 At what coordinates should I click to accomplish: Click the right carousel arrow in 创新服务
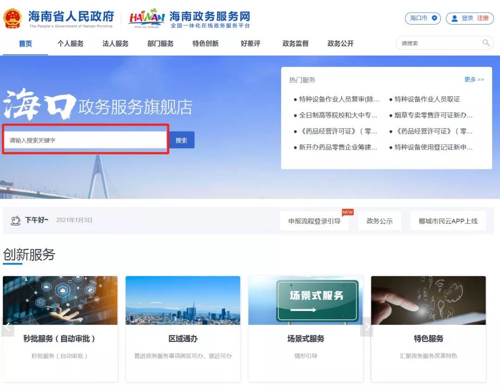click(x=366, y=326)
